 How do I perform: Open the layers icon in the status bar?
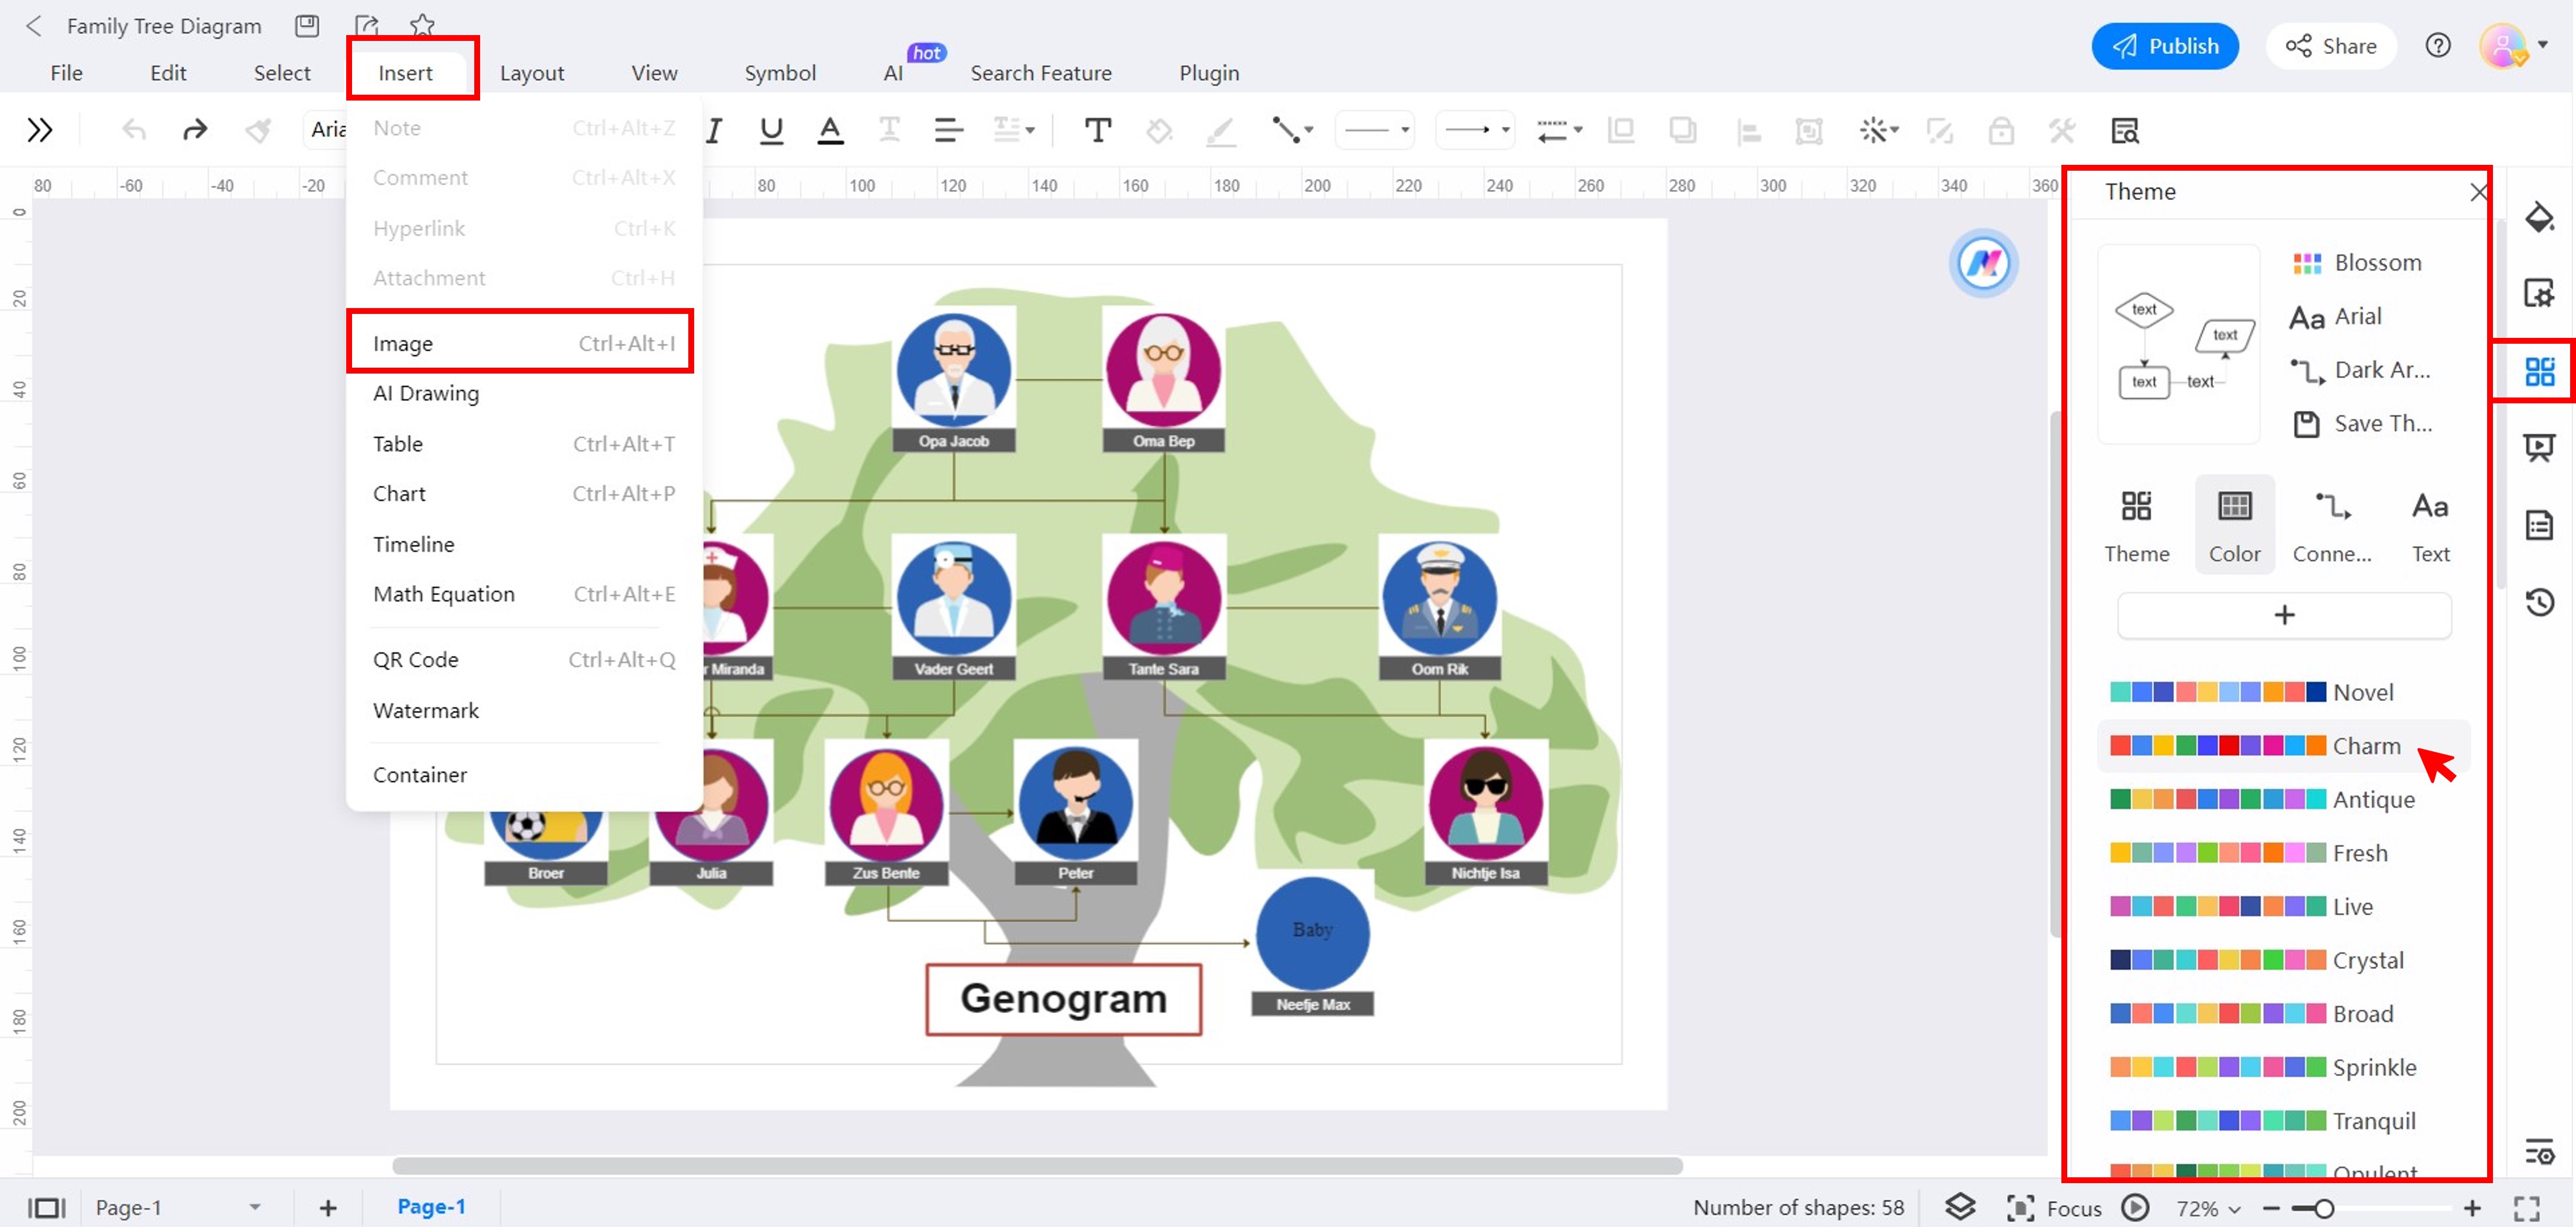pos(1960,1207)
